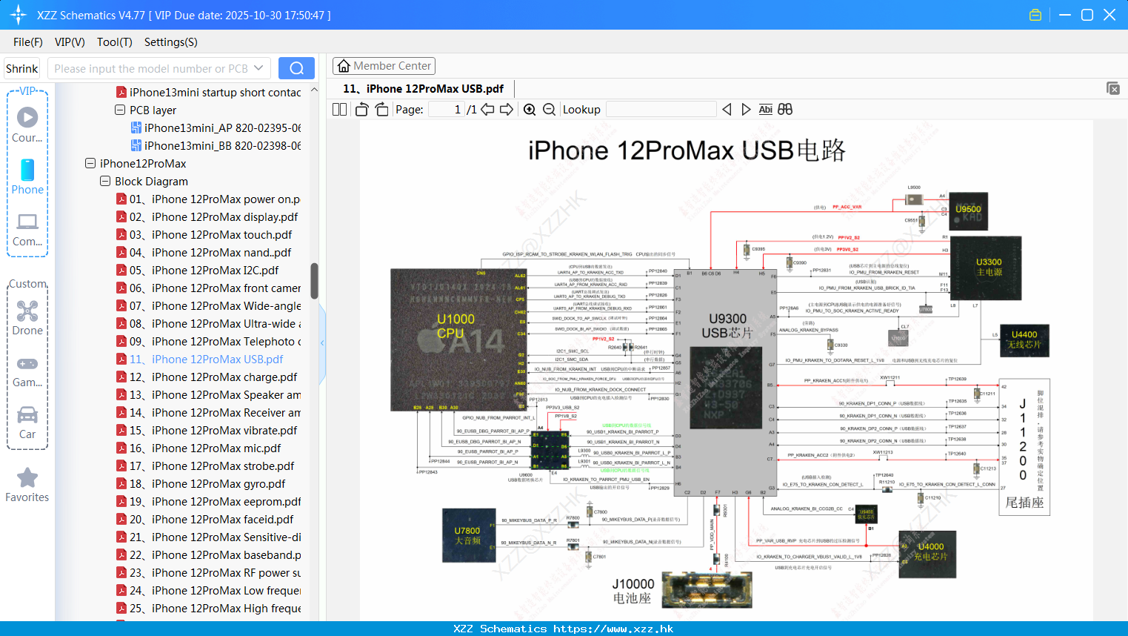
Task: Click the Page number field
Action: (447, 110)
